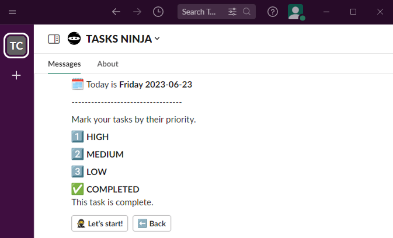Open the user profile avatar
Screen dimensions: 393x238
[x=295, y=12]
